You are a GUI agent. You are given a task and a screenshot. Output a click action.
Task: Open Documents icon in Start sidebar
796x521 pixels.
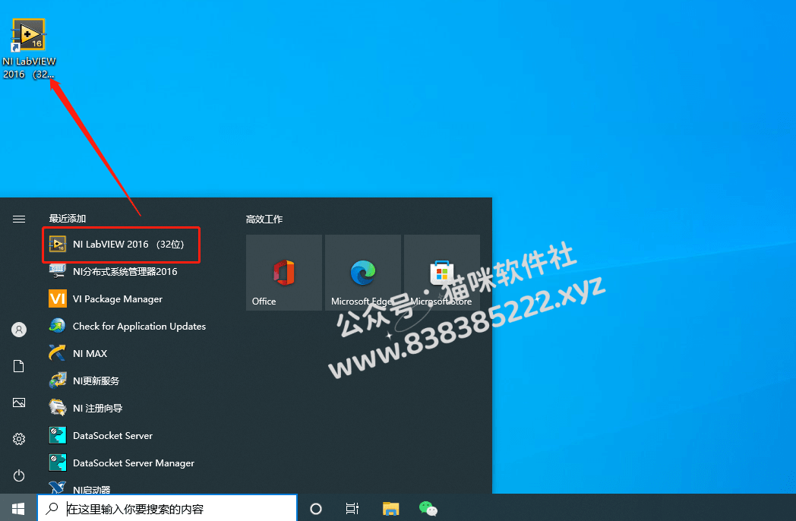coord(19,366)
